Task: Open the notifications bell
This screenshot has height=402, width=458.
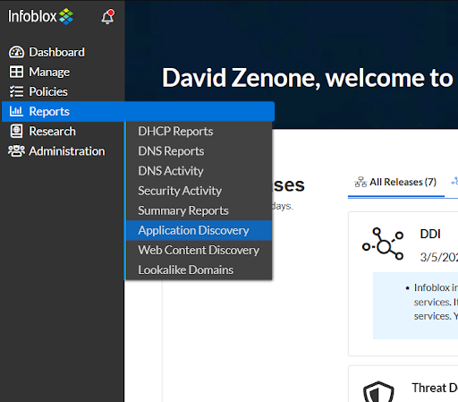Action: pos(107,17)
